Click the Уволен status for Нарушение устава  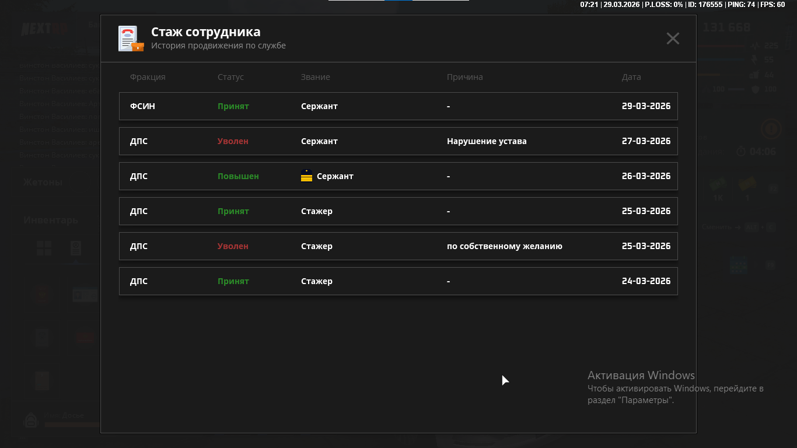(233, 141)
